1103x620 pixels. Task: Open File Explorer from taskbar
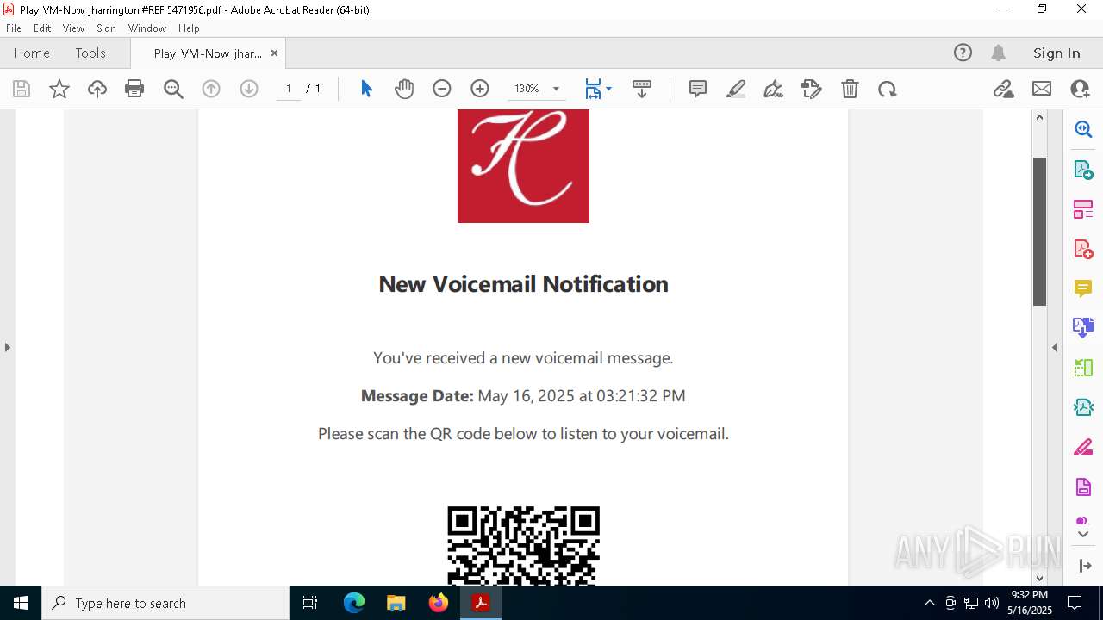[396, 603]
